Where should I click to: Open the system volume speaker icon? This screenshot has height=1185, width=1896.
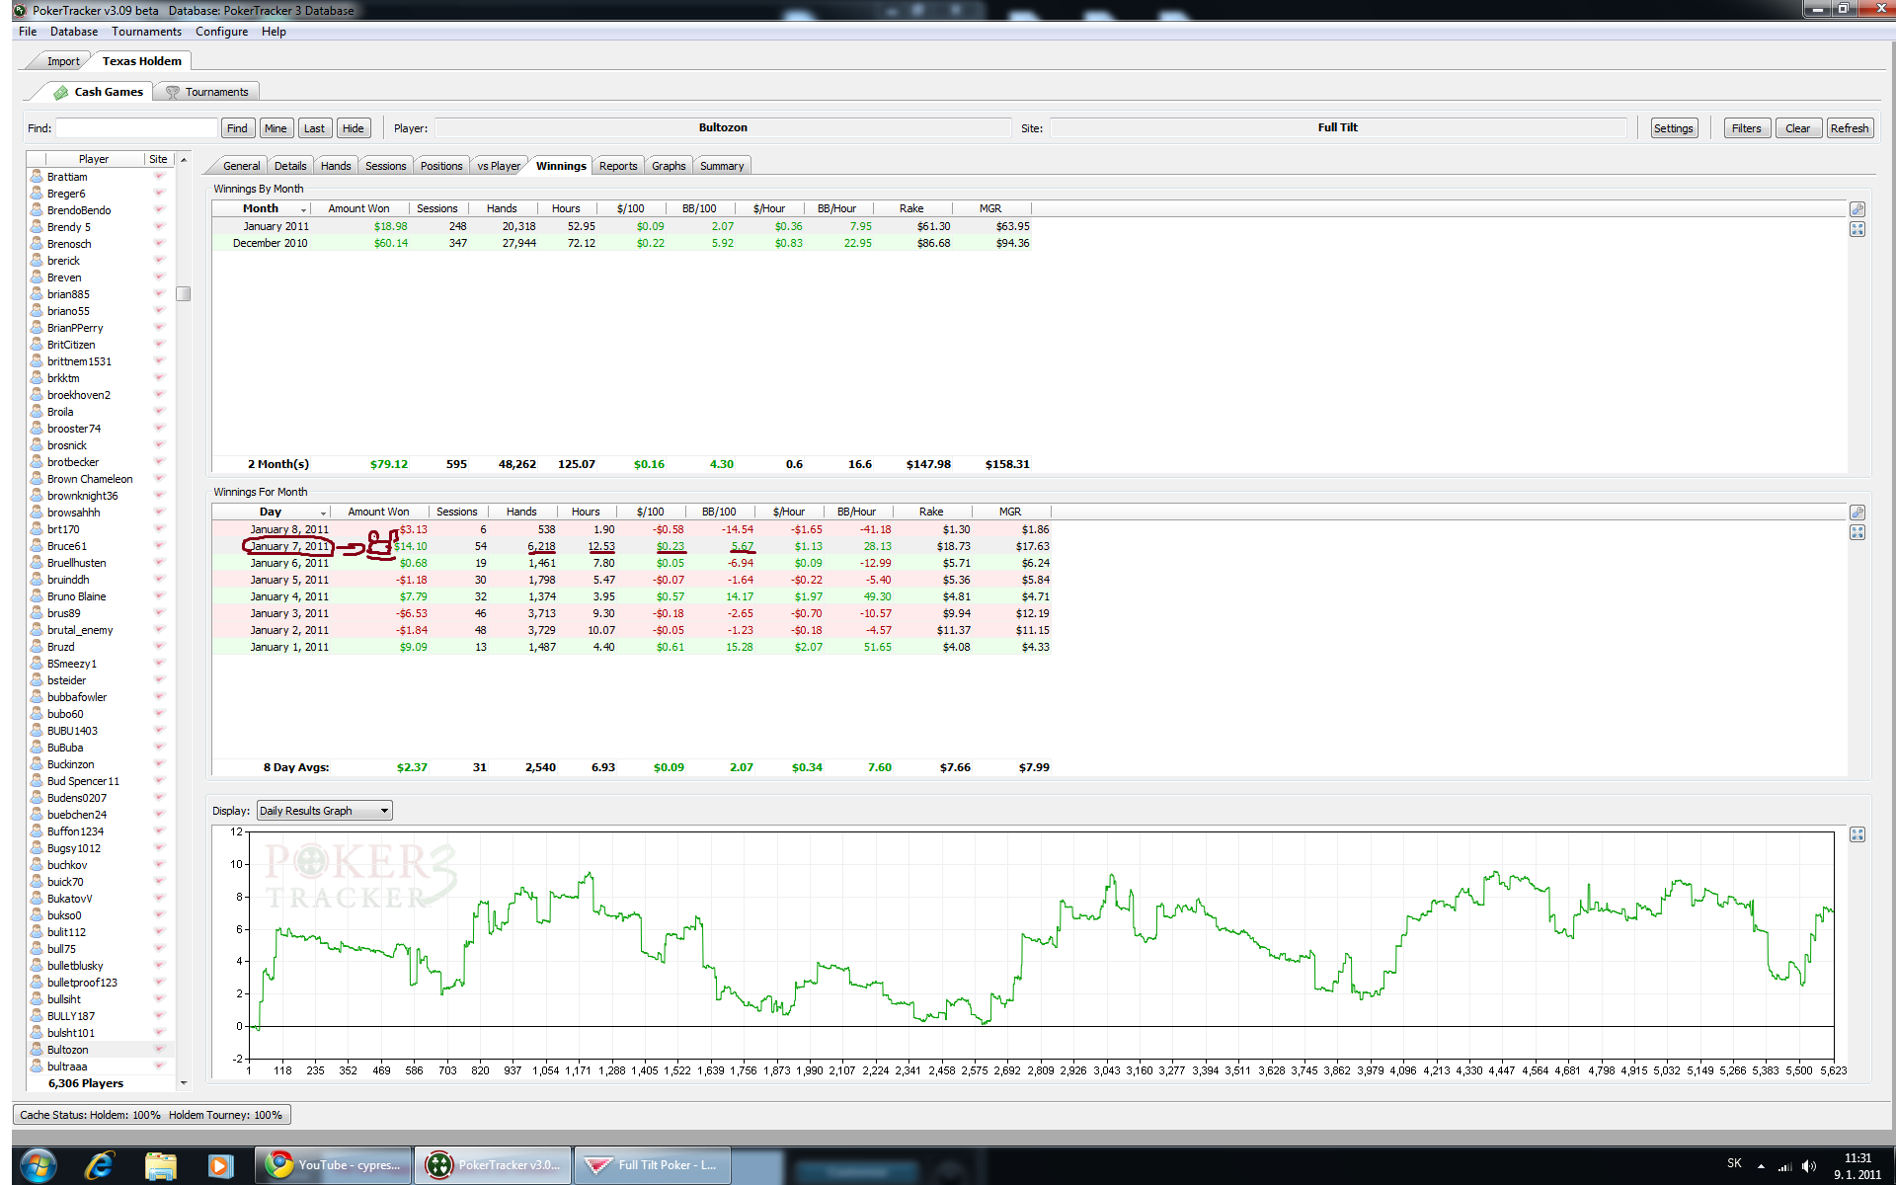(1809, 1166)
